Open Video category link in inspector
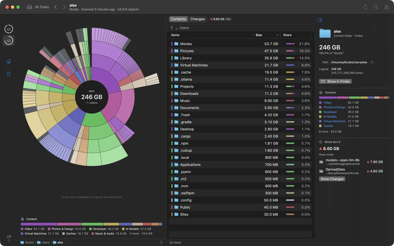Image resolution: width=394 pixels, height=246 pixels. 327,103
